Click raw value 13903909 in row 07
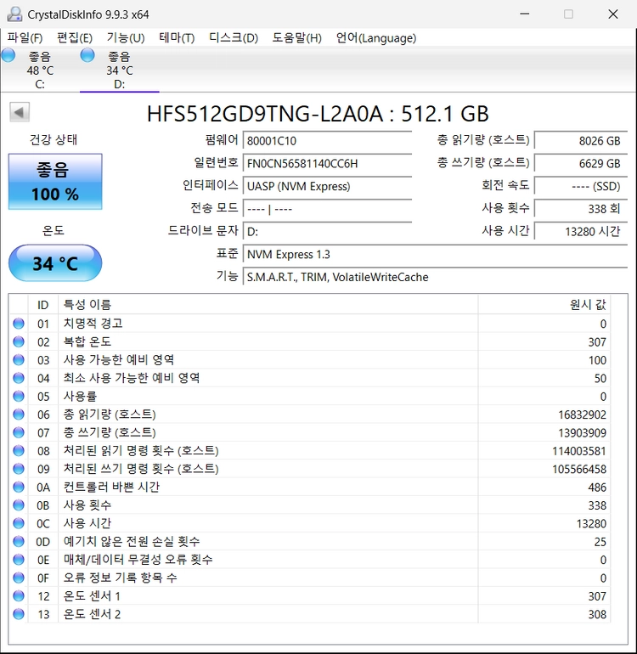The width and height of the screenshot is (637, 654). point(582,433)
